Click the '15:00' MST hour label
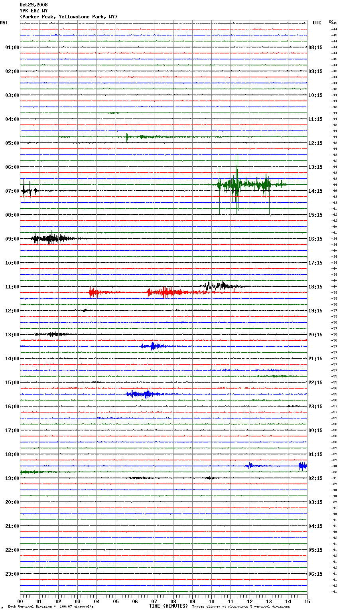Viewport: 339px width, 612px height. tap(12, 383)
